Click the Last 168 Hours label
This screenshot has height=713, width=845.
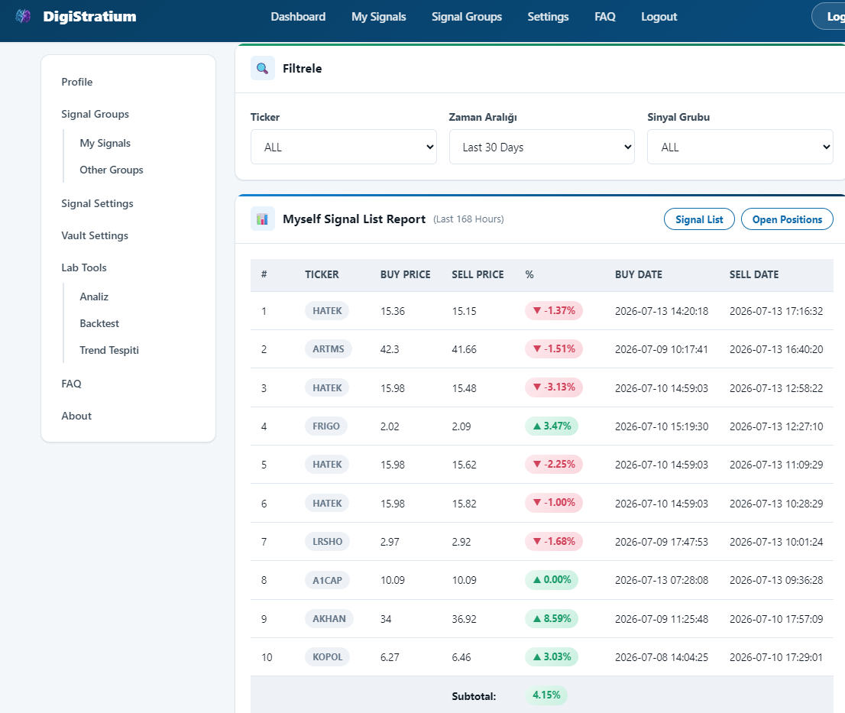[468, 219]
